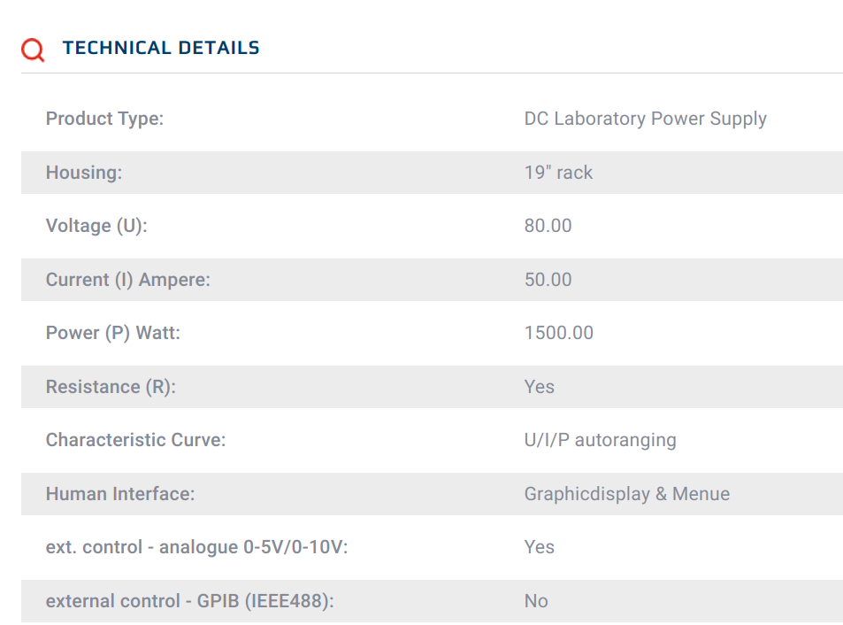This screenshot has height=625, width=843.
Task: Click the Graphicdisplay & Menue value
Action: 627,494
